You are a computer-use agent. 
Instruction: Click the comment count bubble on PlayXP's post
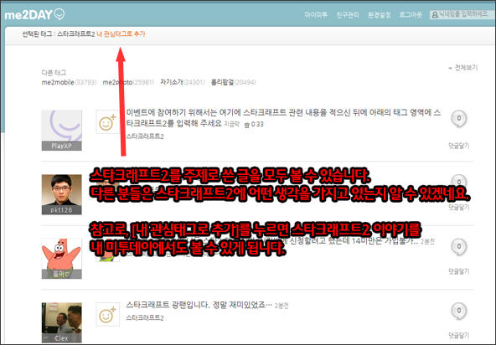coord(458,119)
